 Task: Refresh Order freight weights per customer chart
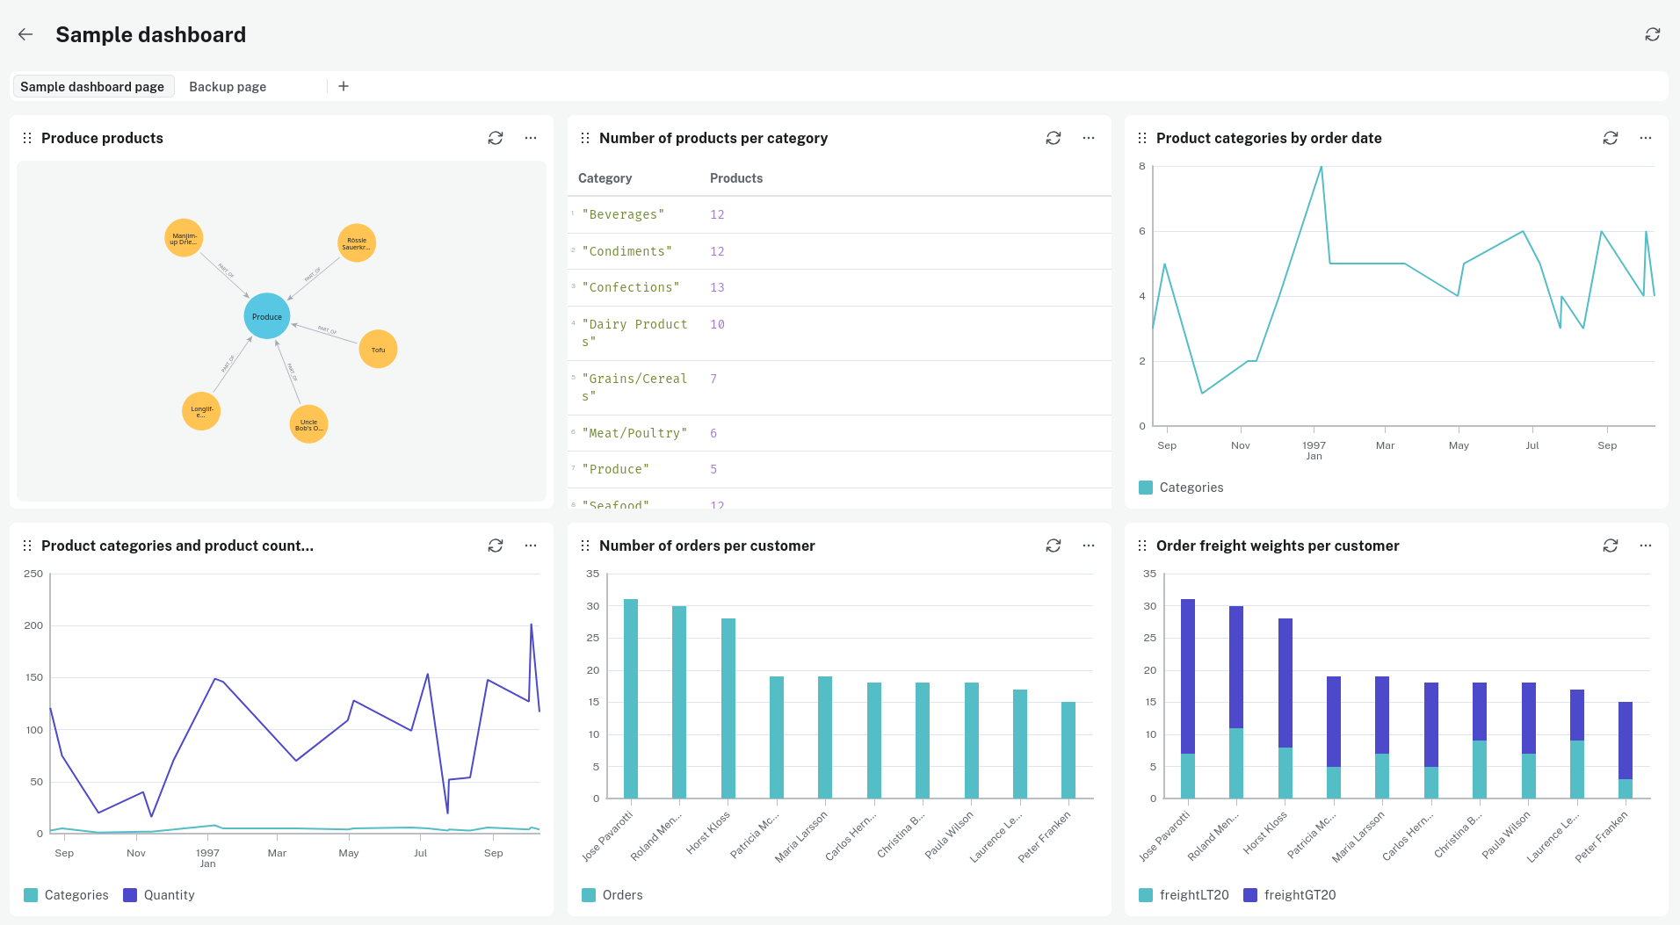[1610, 546]
